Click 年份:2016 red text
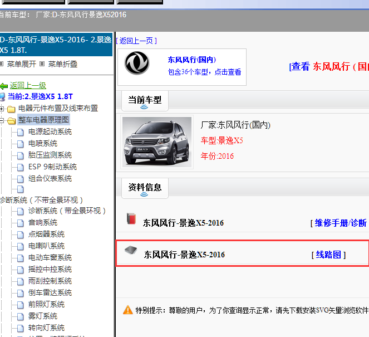The width and height of the screenshot is (369, 337). tap(217, 156)
